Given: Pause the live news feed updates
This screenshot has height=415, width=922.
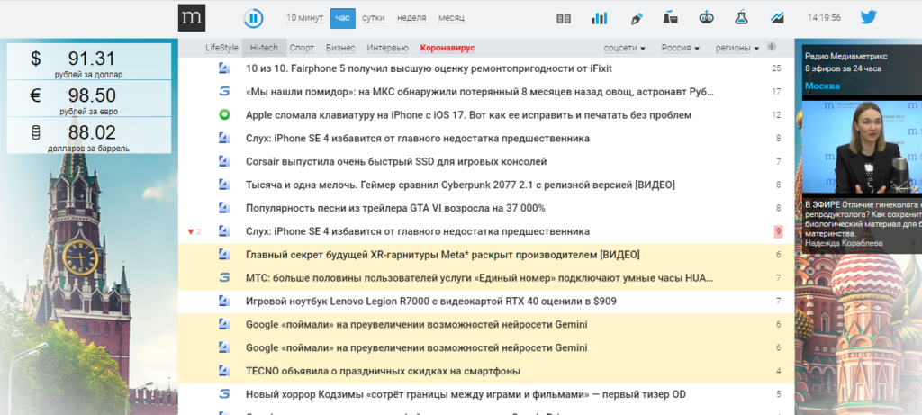Looking at the screenshot, I should point(253,18).
